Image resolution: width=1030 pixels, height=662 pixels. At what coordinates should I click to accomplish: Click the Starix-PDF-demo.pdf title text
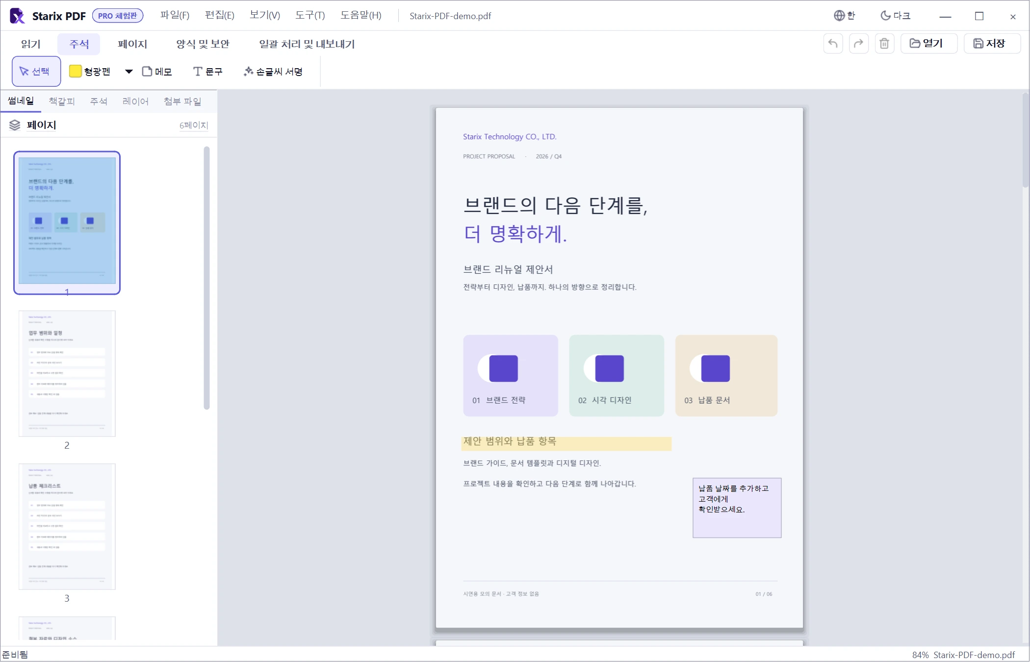tap(450, 16)
